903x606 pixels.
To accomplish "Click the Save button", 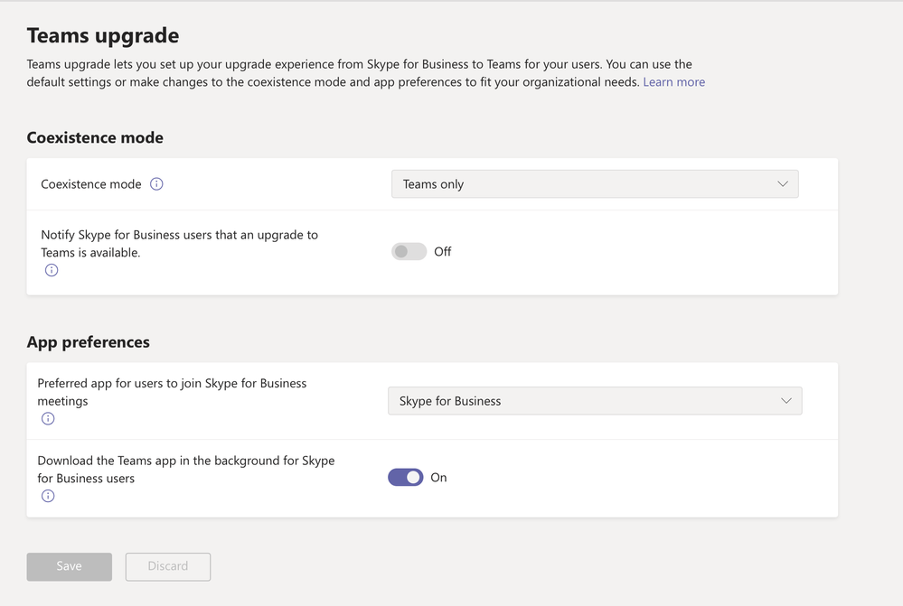I will click(69, 566).
